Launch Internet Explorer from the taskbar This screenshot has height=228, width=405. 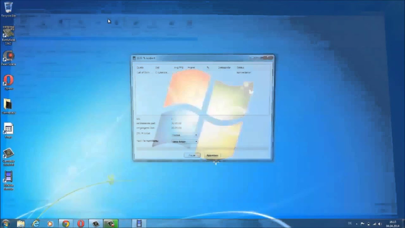(36, 224)
